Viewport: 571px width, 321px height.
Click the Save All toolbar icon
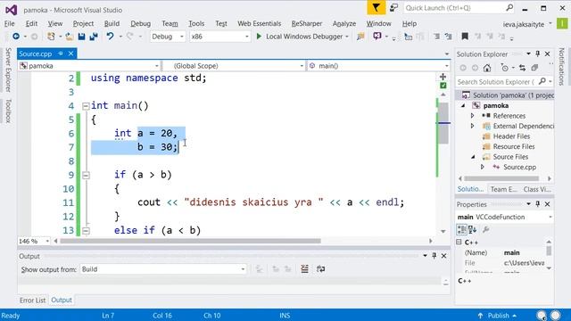point(94,37)
